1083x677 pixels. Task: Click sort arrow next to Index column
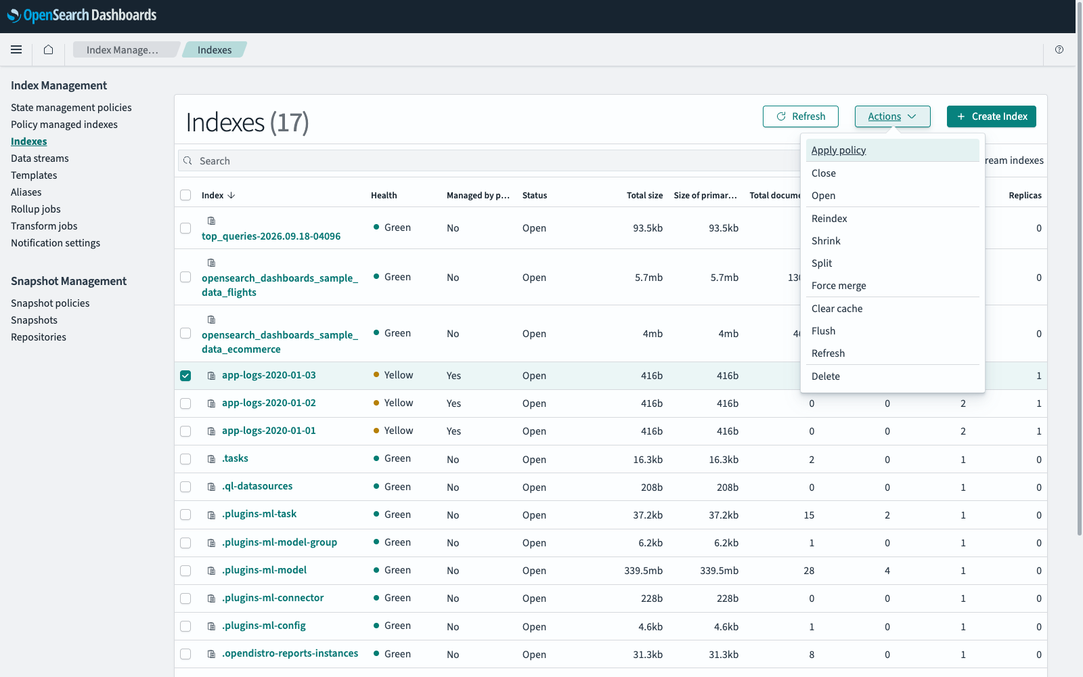pyautogui.click(x=231, y=195)
